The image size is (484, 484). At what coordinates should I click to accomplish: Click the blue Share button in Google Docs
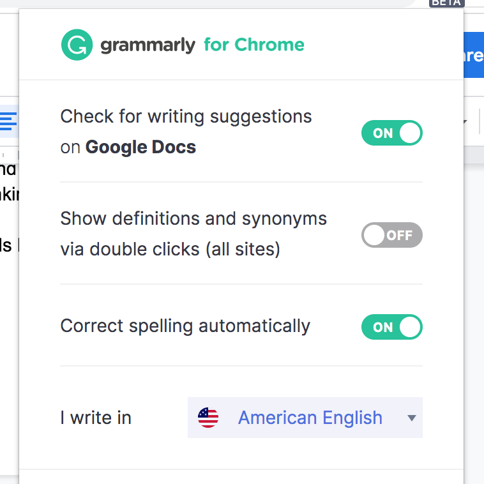[474, 55]
